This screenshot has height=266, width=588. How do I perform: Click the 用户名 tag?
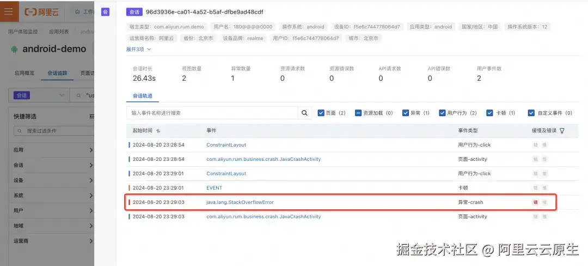pos(243,27)
